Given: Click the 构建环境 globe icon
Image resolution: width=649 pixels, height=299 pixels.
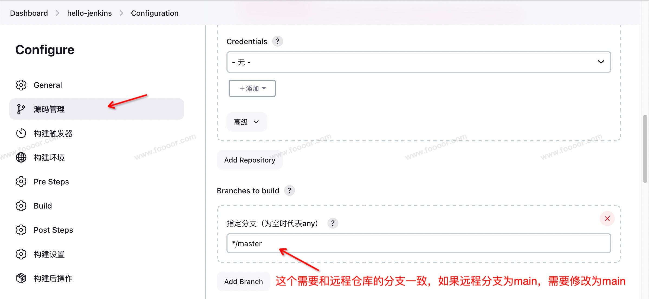Looking at the screenshot, I should pos(21,157).
